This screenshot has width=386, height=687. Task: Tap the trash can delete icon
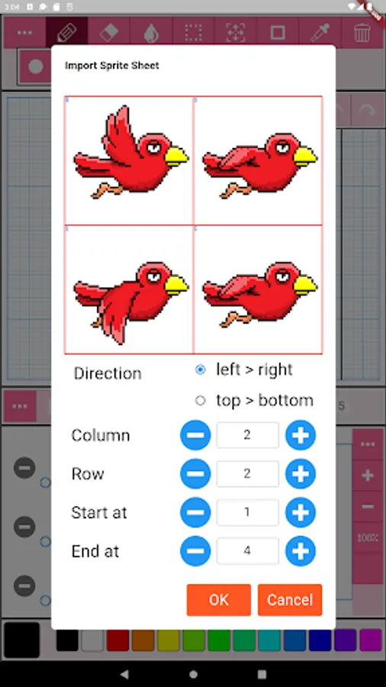point(362,32)
